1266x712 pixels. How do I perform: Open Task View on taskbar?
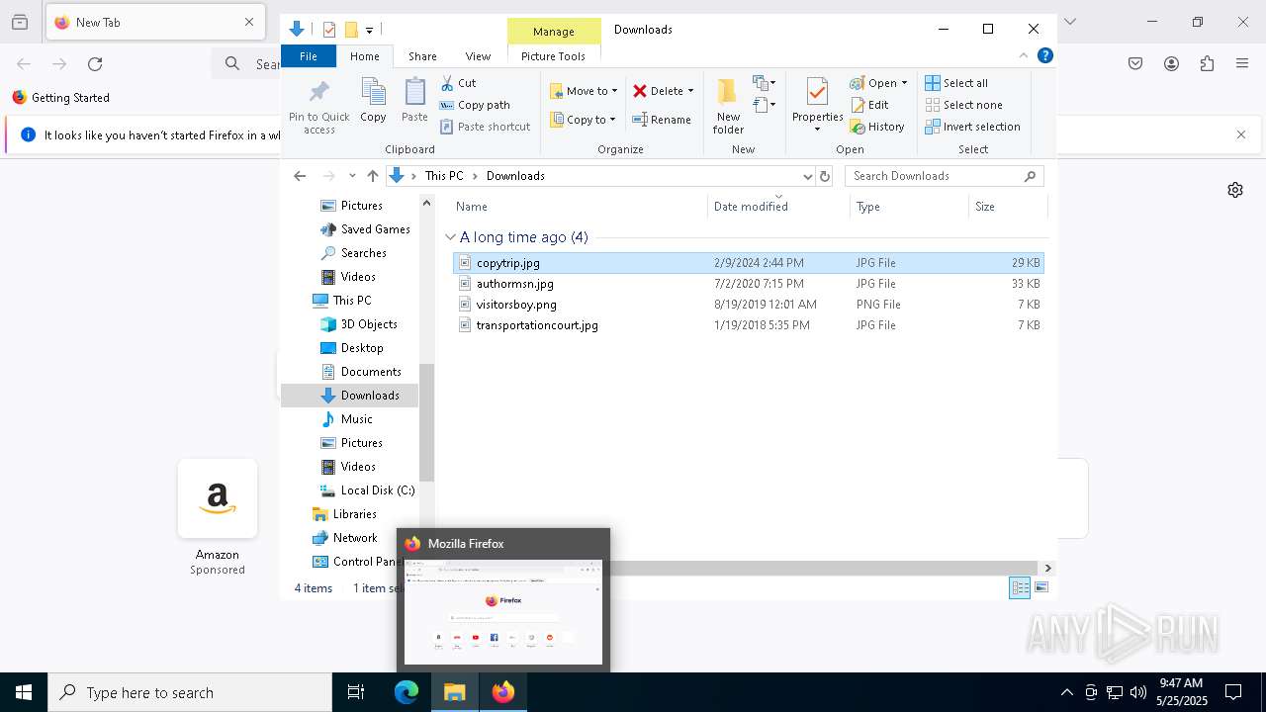pyautogui.click(x=356, y=692)
